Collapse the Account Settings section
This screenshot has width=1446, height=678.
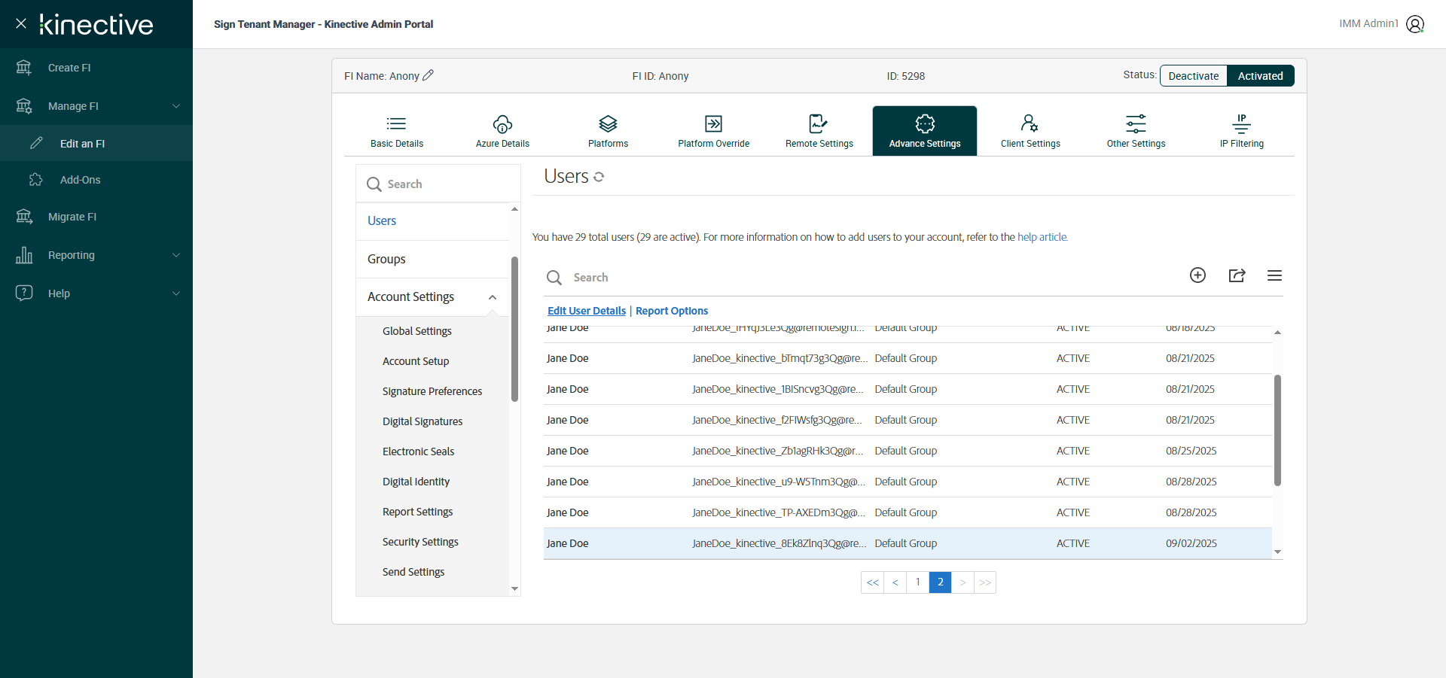click(493, 297)
